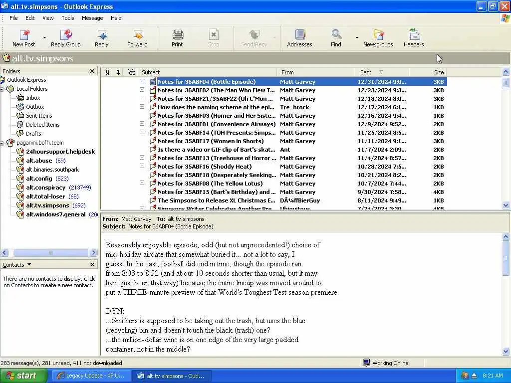
Task: Sort by the attachment paperclip column
Action: [107, 72]
